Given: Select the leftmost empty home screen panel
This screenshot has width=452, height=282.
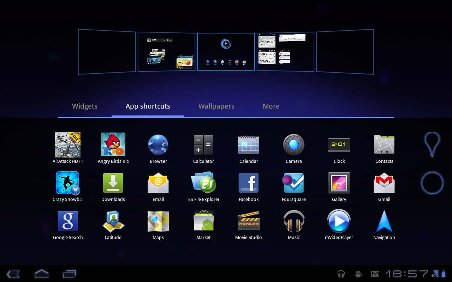Looking at the screenshot, I should 107,52.
